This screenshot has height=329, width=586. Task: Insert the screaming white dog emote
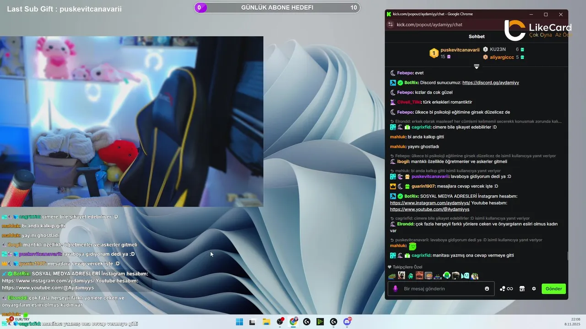tap(402, 276)
